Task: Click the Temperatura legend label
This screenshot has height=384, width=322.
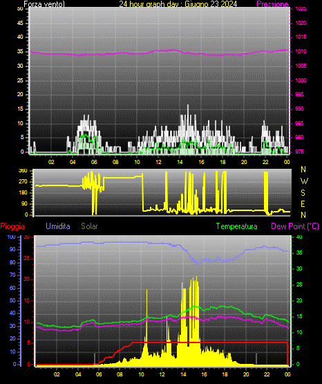Action: click(236, 226)
